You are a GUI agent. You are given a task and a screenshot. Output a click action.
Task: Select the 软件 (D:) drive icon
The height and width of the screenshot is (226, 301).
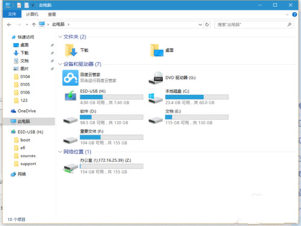coord(70,120)
